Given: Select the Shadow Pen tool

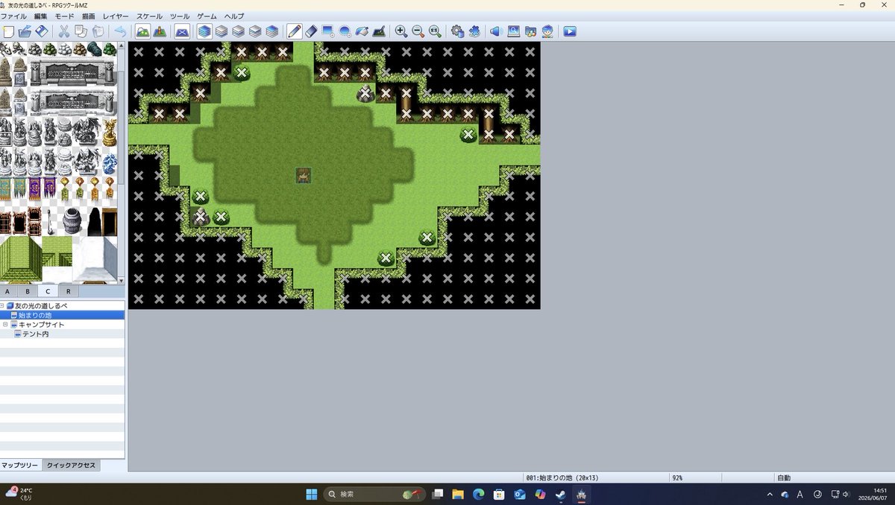Looking at the screenshot, I should (379, 31).
